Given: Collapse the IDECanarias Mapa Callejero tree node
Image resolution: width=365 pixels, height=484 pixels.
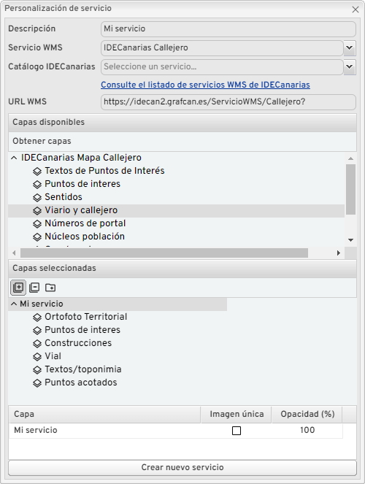Looking at the screenshot, I should pyautogui.click(x=14, y=158).
